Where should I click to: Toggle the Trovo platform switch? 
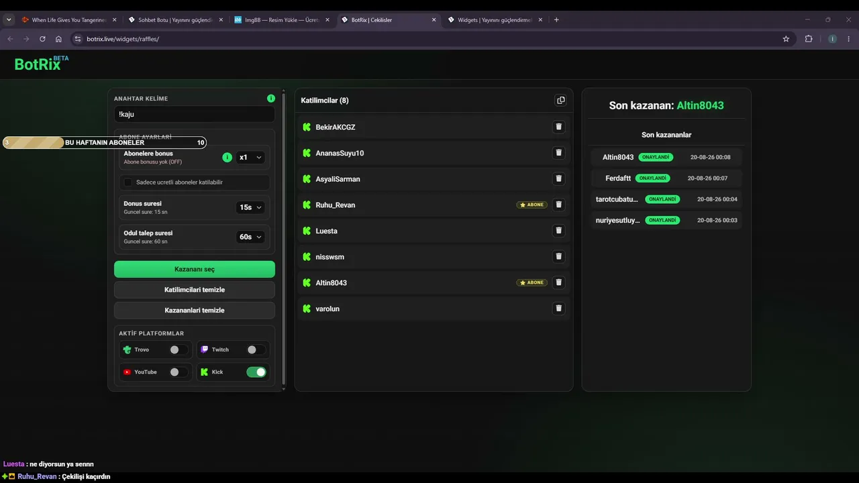pos(179,350)
